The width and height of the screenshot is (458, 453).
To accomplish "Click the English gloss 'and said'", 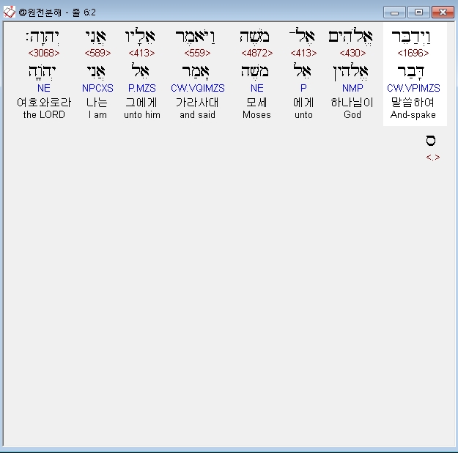I will pyautogui.click(x=197, y=115).
